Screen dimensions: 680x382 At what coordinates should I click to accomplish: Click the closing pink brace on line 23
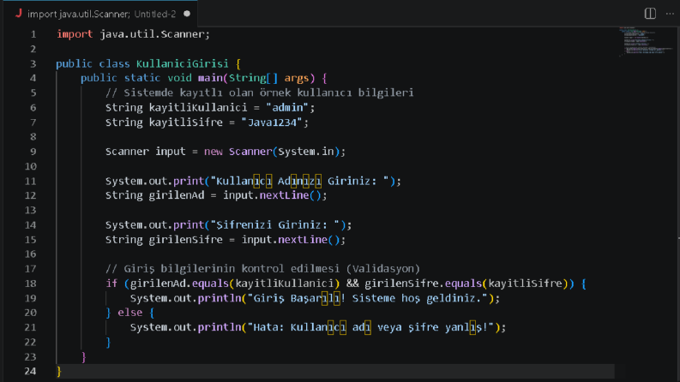(84, 357)
